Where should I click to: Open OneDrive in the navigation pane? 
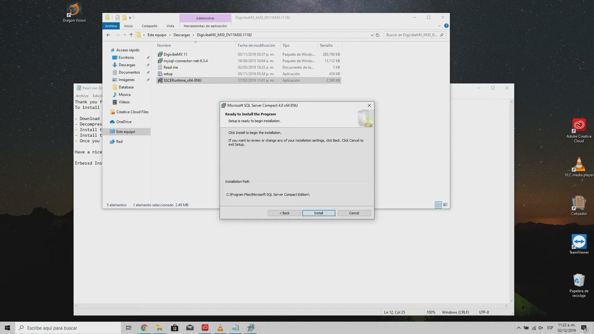(124, 122)
